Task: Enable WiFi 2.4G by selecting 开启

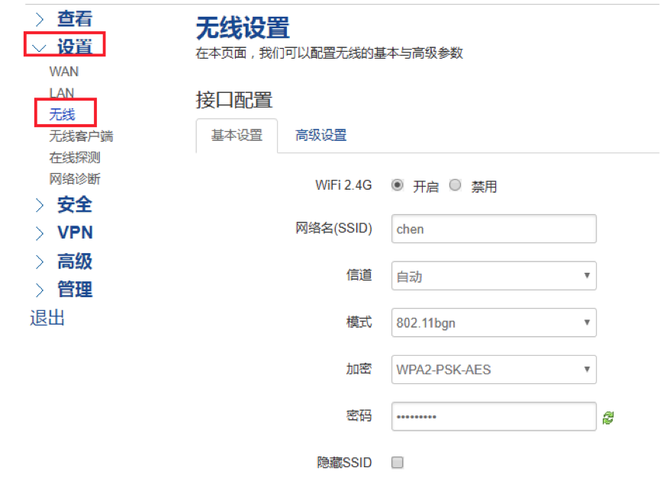Action: pos(397,184)
